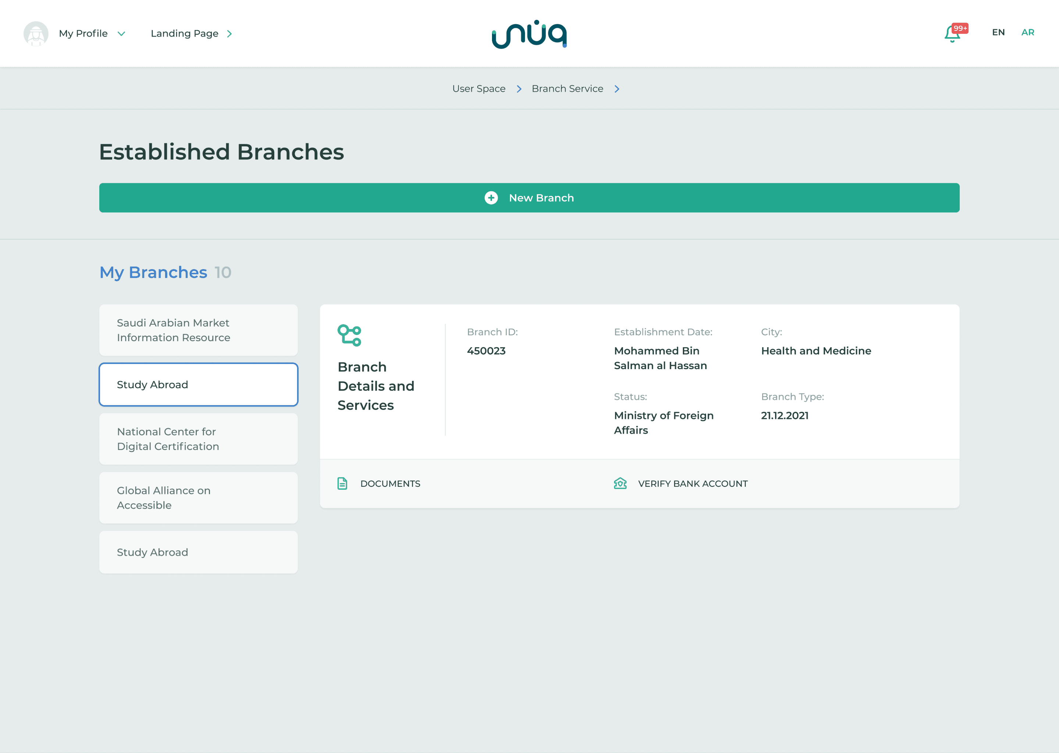Image resolution: width=1059 pixels, height=753 pixels.
Task: Switch language to EN
Action: coord(998,32)
